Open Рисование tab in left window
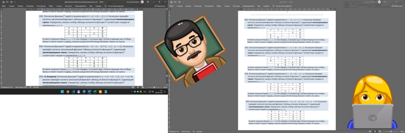Viewport: 405px width, 133px height. (x=30, y=6)
